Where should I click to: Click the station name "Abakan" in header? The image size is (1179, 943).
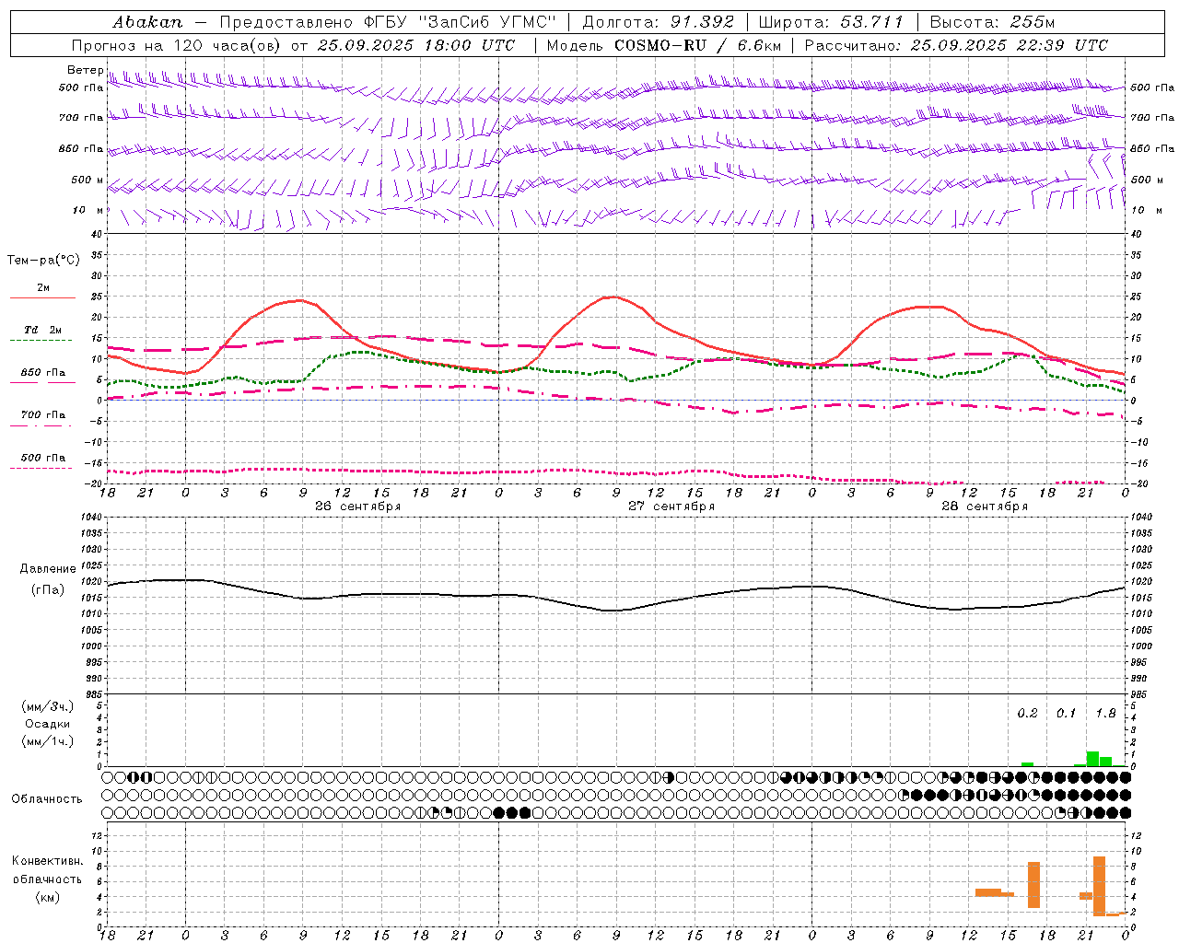point(147,22)
